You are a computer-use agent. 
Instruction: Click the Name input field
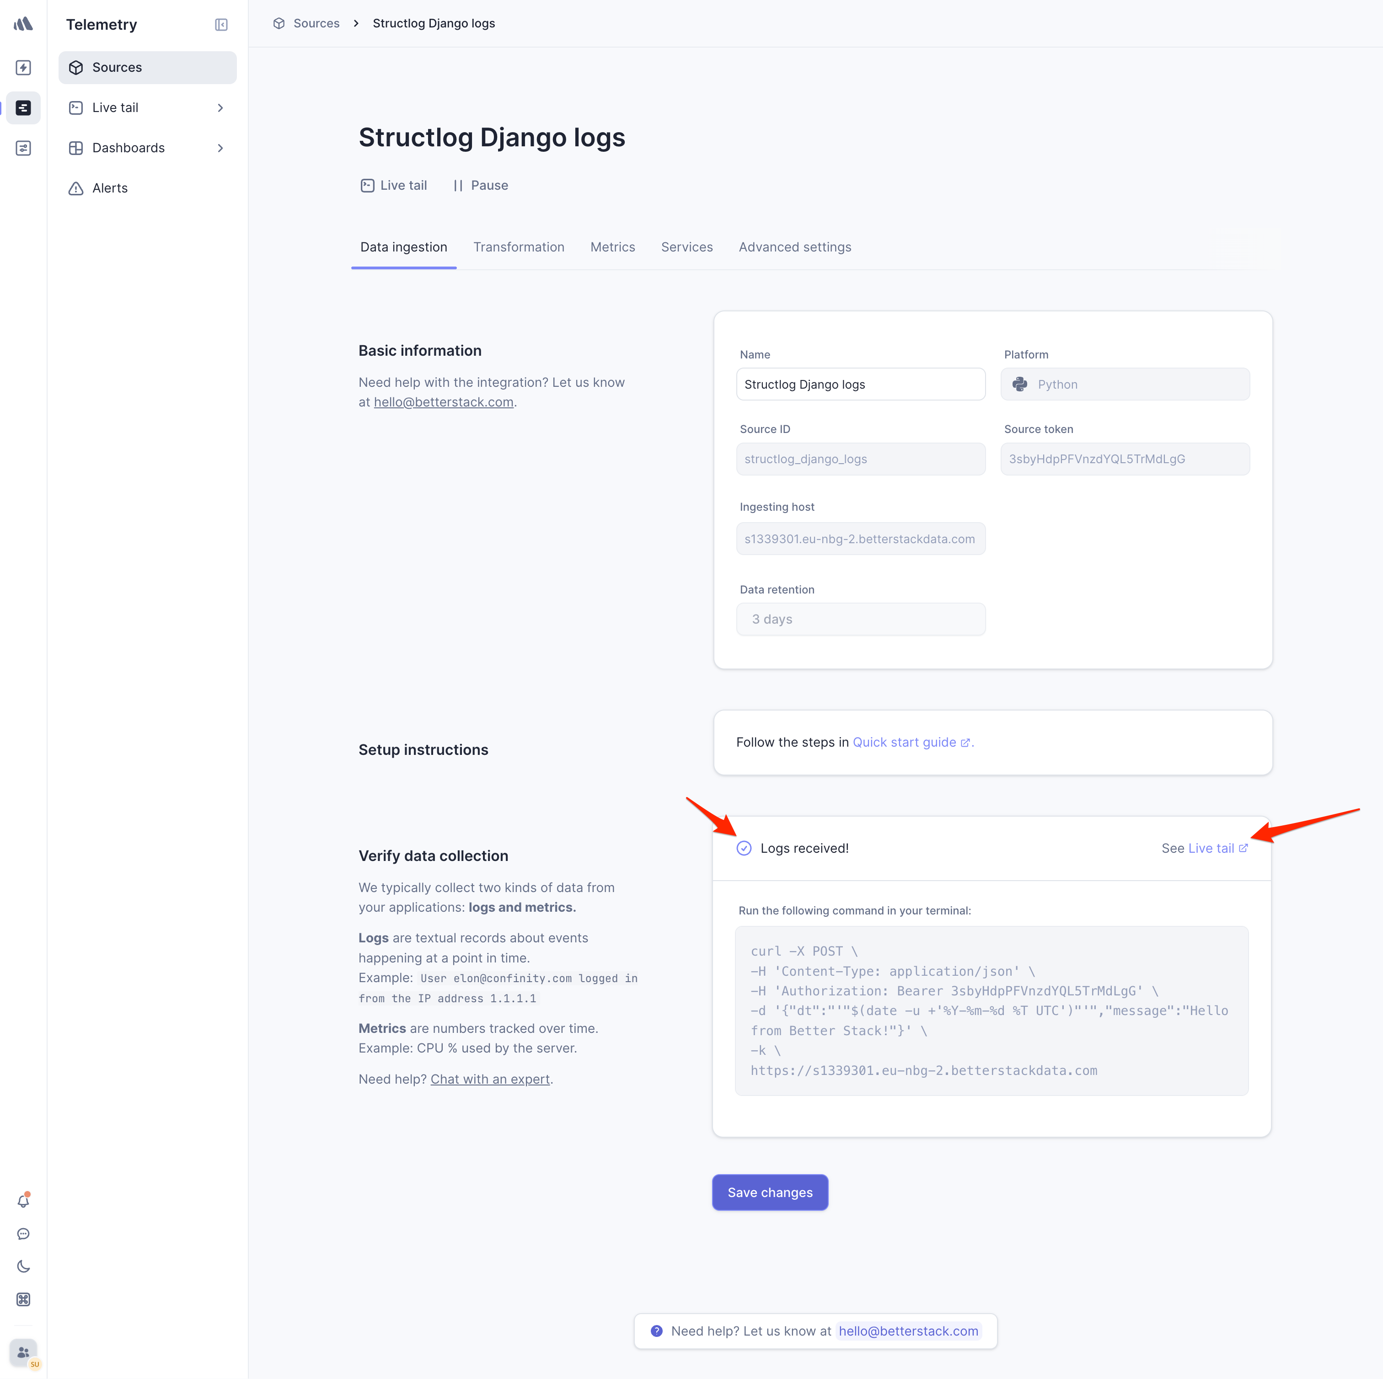click(x=860, y=384)
